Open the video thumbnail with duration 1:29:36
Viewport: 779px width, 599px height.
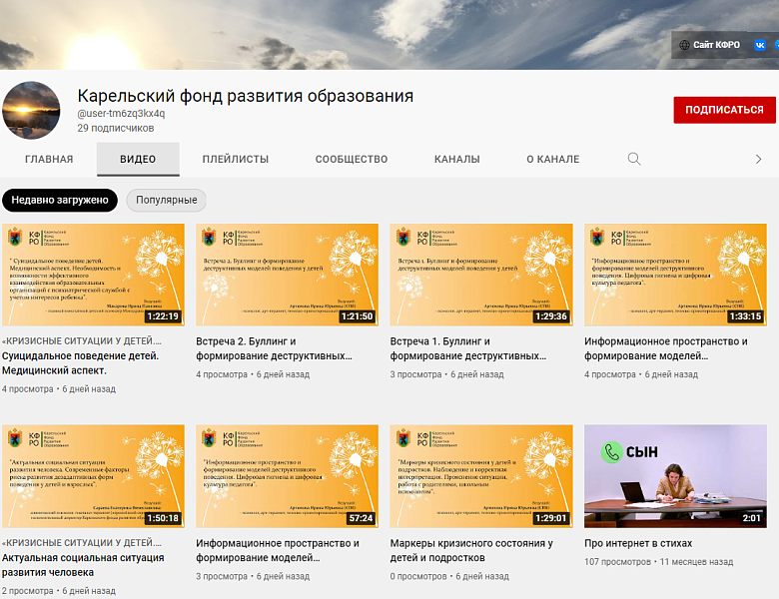coord(481,275)
